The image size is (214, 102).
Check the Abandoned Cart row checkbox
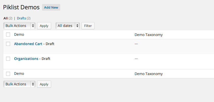8,44
